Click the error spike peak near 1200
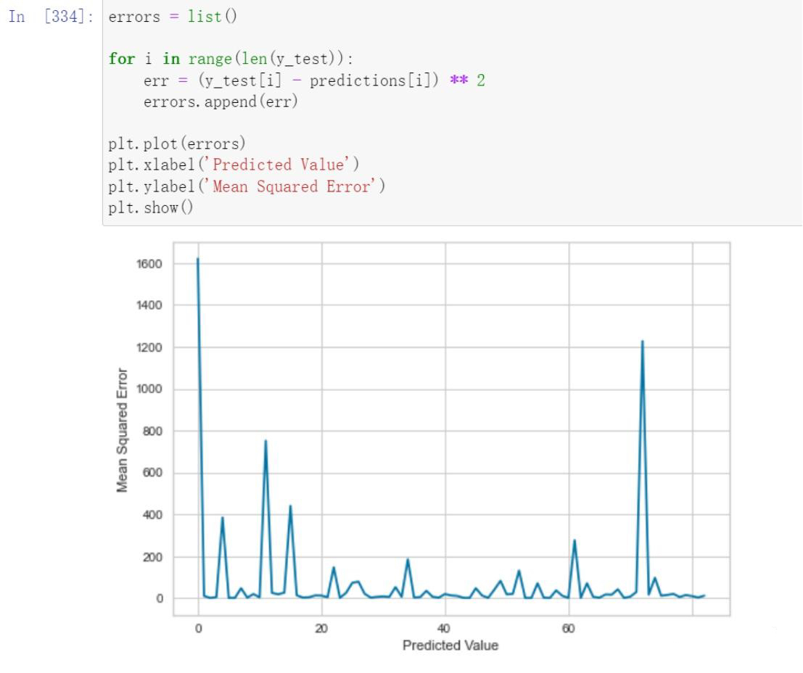The height and width of the screenshot is (673, 803). tap(643, 341)
